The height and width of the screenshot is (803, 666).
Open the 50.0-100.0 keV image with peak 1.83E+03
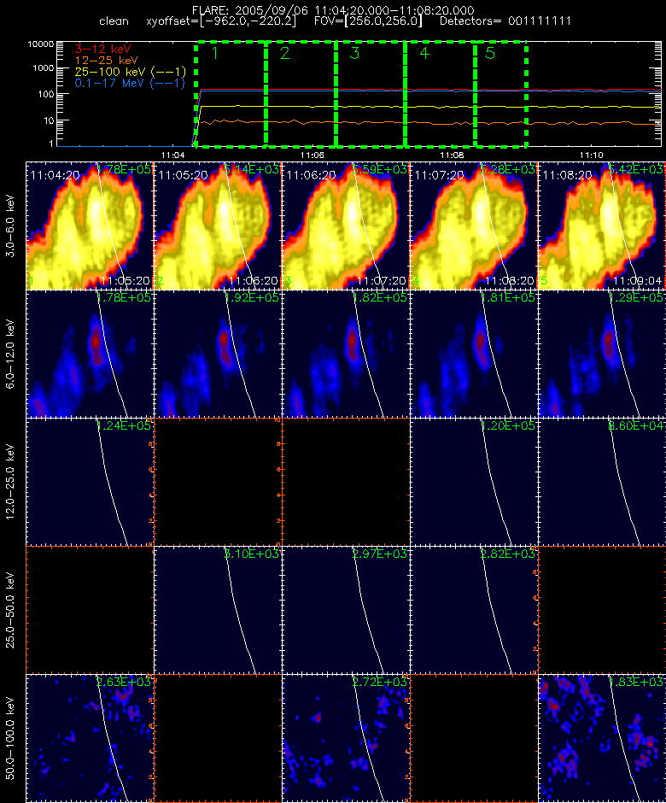click(602, 738)
